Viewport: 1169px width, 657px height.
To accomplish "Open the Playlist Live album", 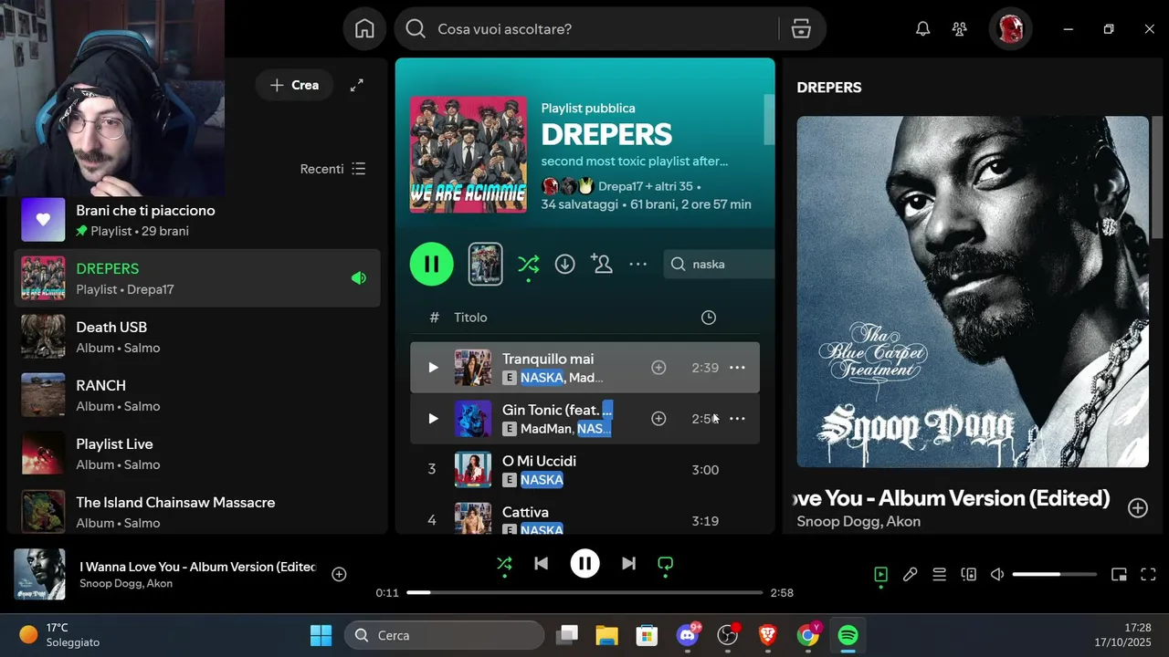I will (197, 454).
